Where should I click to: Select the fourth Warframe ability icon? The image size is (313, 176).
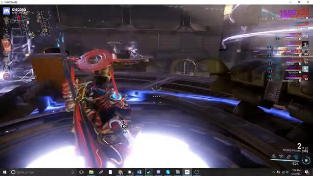click(x=295, y=157)
